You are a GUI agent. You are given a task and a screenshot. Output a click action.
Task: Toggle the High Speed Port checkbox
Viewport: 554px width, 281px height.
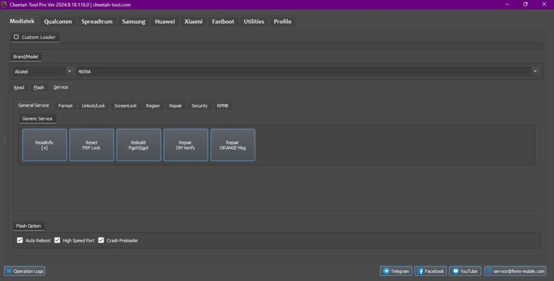pyautogui.click(x=57, y=240)
